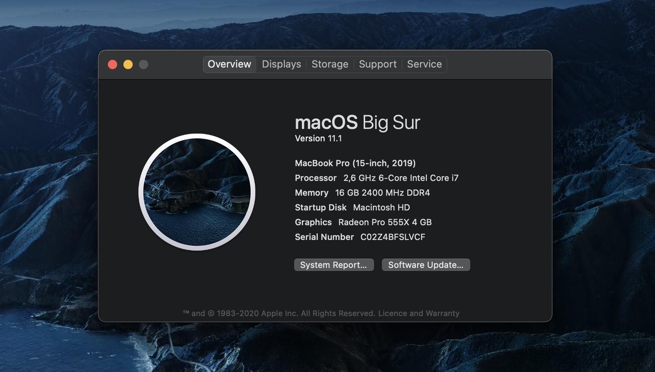
Task: Click the Radeon Pro 555X 4 GB text
Action: (385, 222)
